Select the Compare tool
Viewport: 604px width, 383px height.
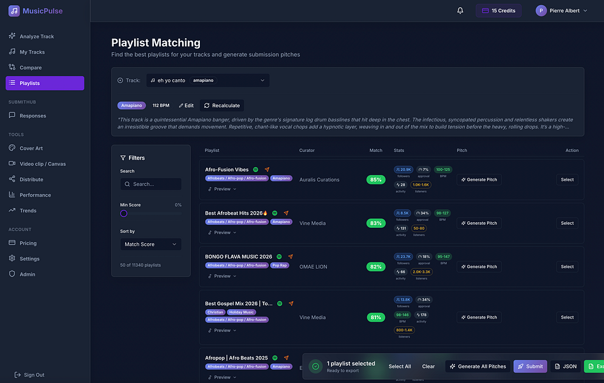coord(32,66)
